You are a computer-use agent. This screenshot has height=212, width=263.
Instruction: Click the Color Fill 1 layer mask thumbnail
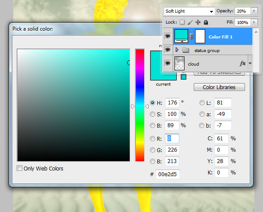200,36
